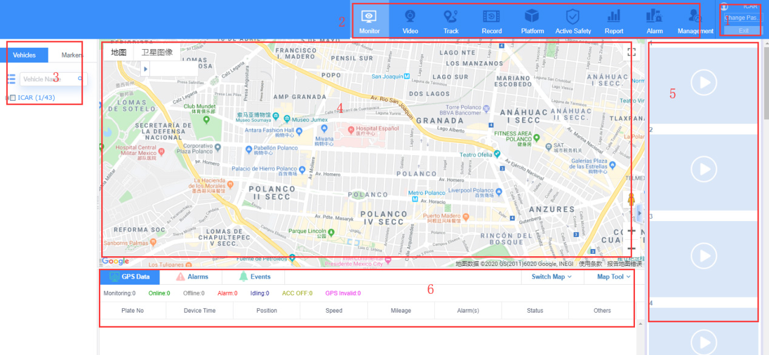769x355 pixels.
Task: Open the Report module
Action: (x=614, y=22)
